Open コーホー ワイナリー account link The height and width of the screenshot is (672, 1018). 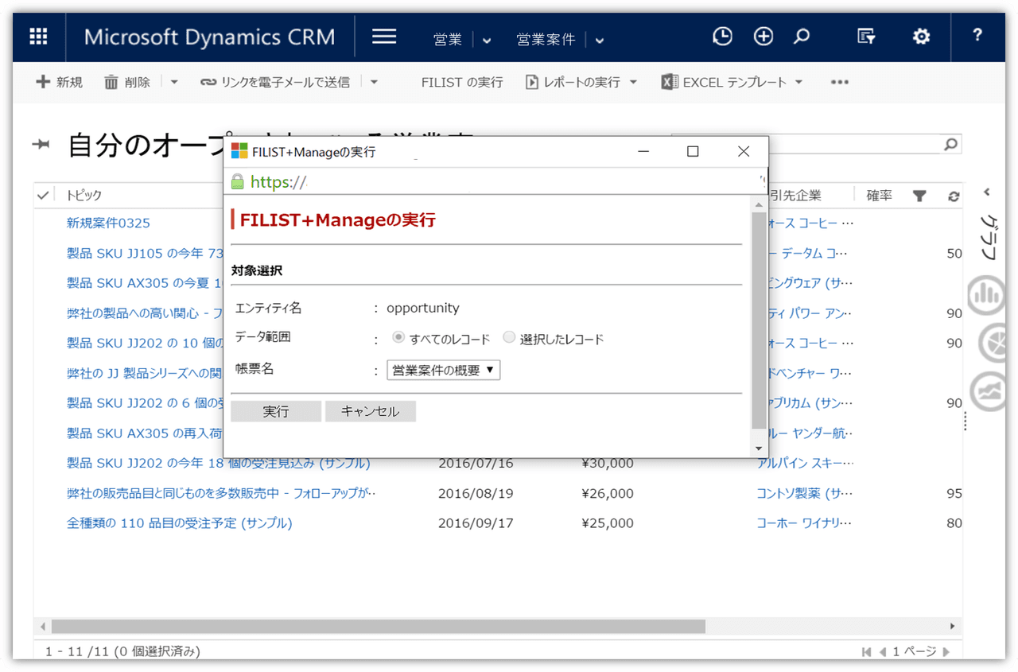[805, 523]
